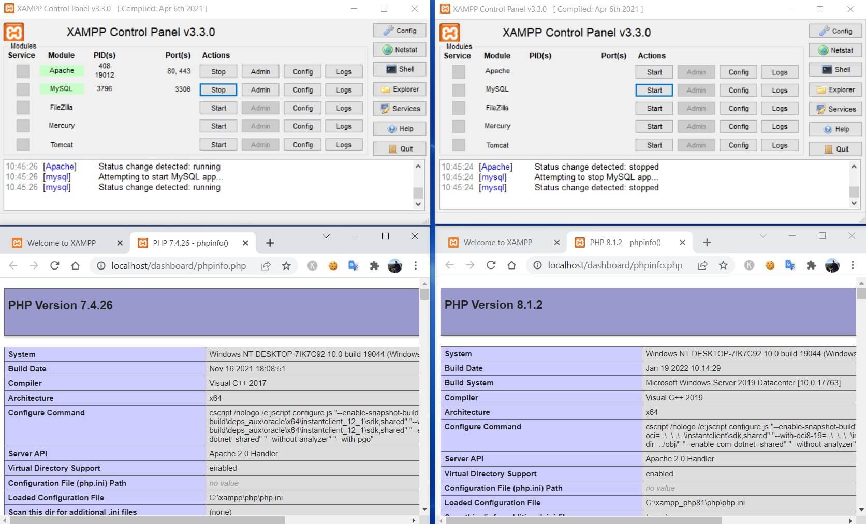The height and width of the screenshot is (524, 866).
Task: Open Tomcat Config in the right control panel
Action: pyautogui.click(x=739, y=145)
